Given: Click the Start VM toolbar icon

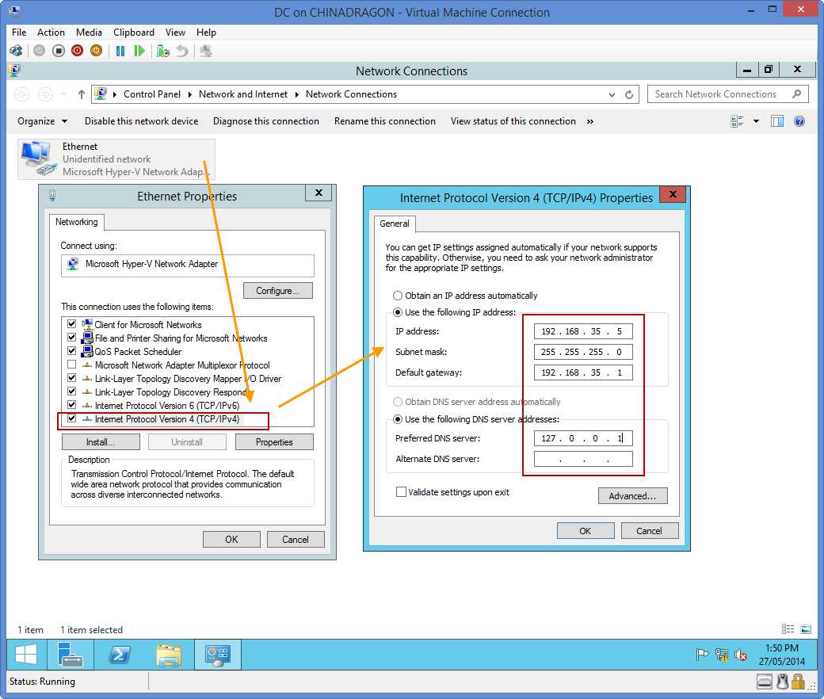Looking at the screenshot, I should coord(40,51).
